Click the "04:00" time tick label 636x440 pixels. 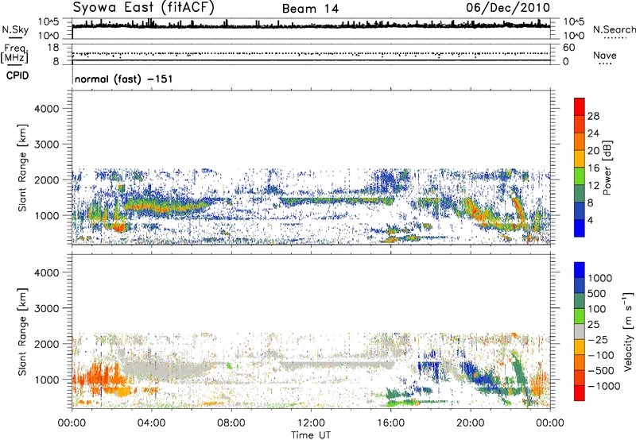(151, 423)
